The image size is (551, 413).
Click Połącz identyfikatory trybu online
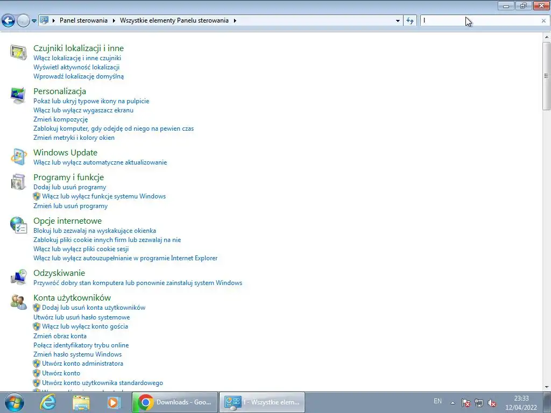click(x=81, y=345)
